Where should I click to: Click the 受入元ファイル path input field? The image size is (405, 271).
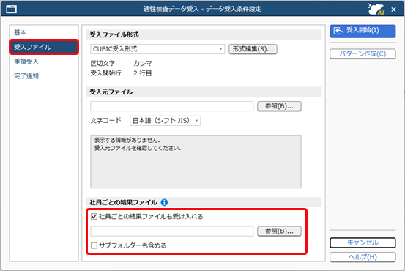click(x=172, y=106)
